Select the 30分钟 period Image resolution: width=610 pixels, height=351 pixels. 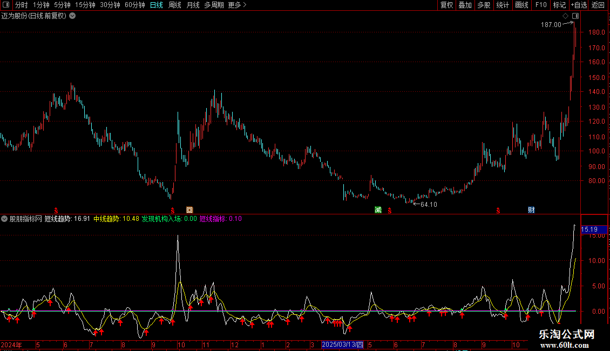pos(110,5)
